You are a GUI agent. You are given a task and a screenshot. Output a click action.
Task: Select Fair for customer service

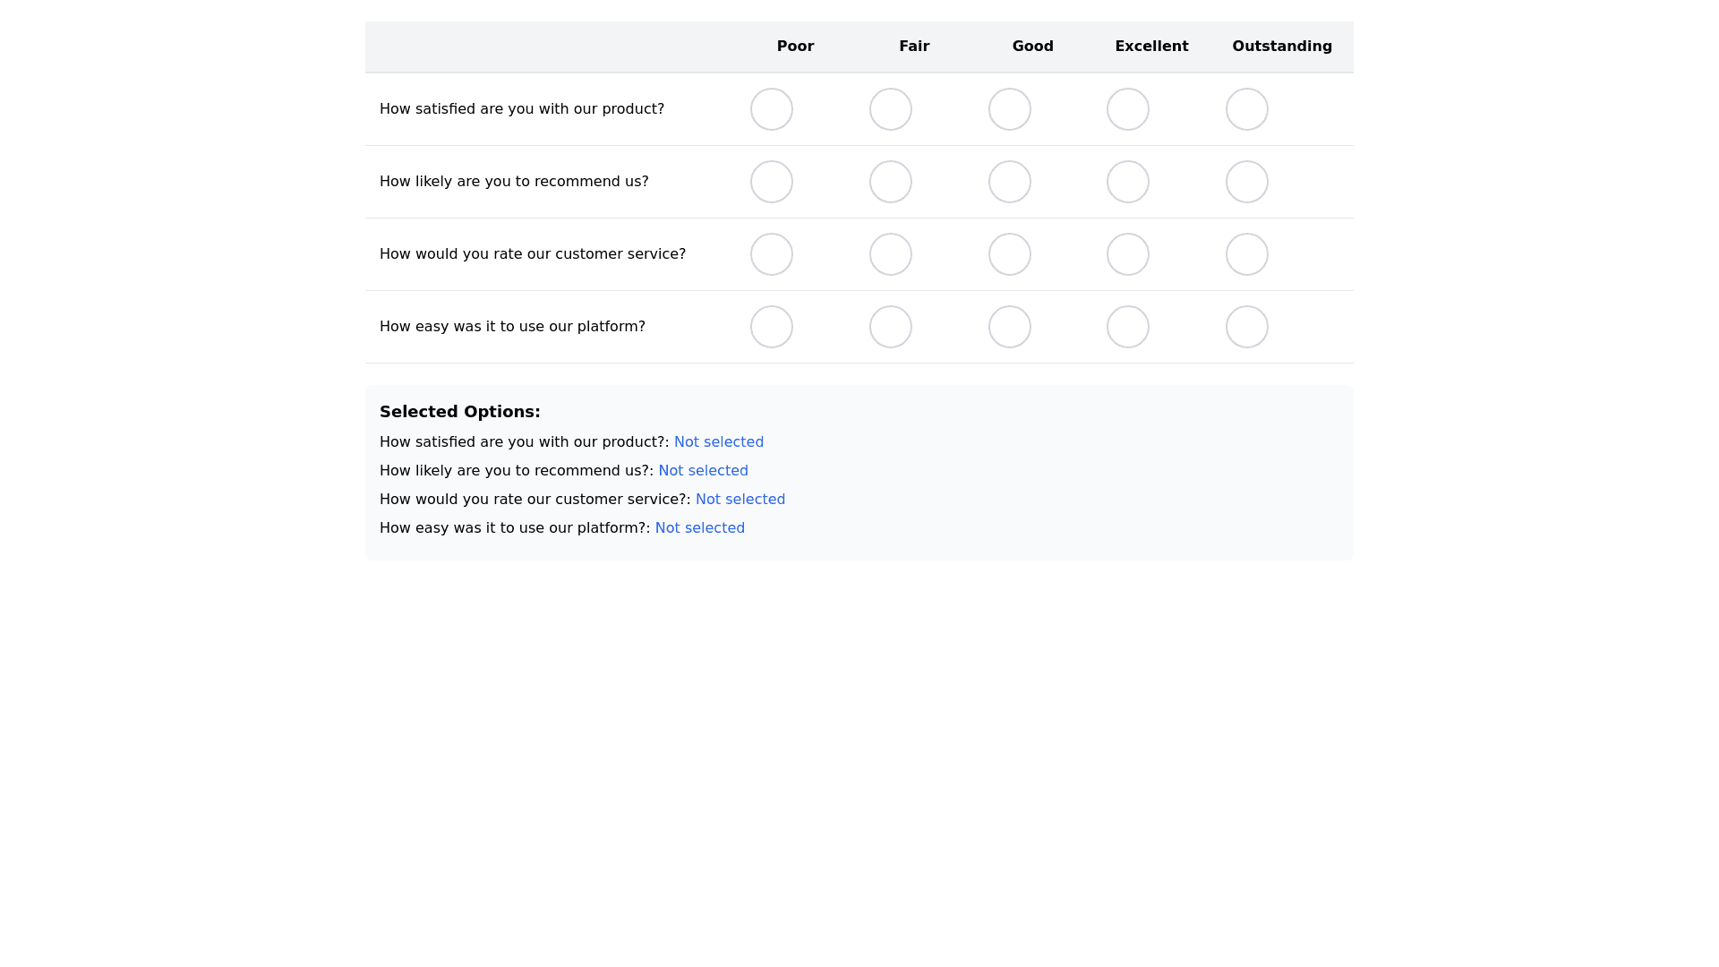point(891,254)
